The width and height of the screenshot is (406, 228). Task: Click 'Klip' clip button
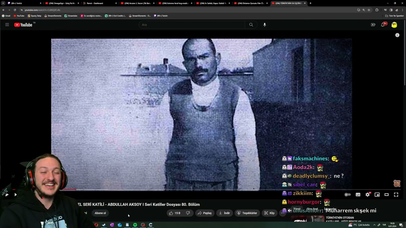coord(270,213)
